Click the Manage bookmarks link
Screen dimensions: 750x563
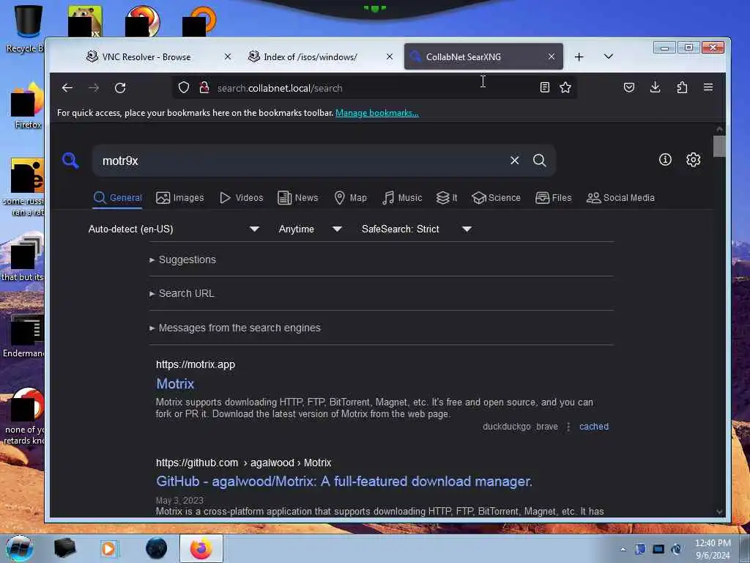pos(377,113)
